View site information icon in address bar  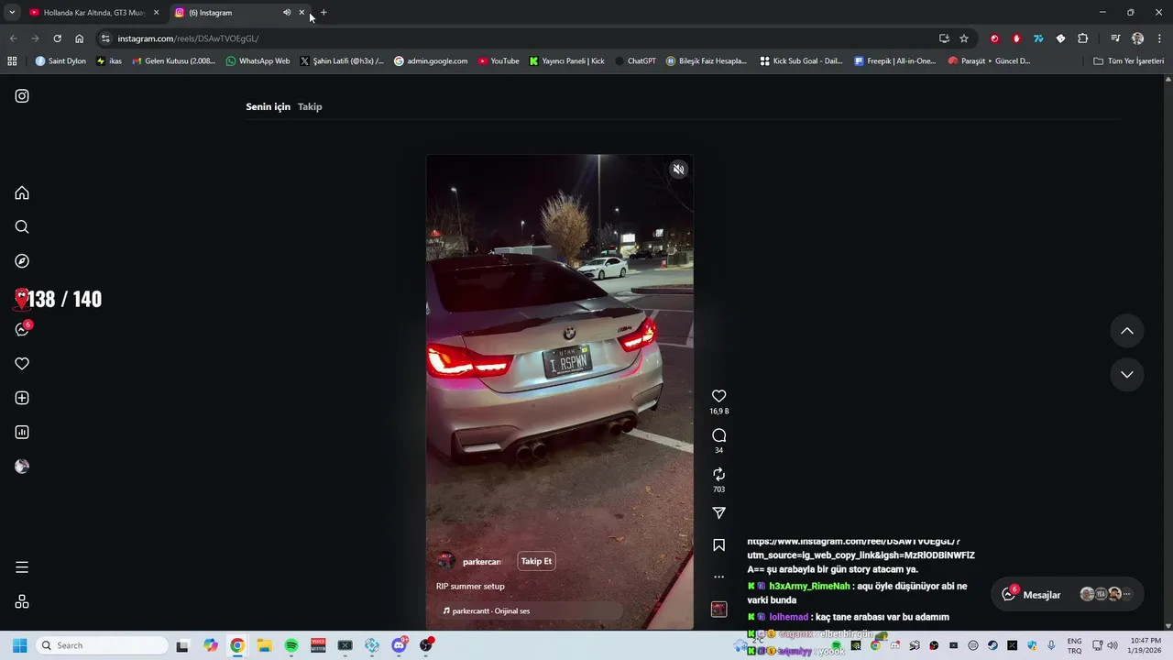pos(105,38)
